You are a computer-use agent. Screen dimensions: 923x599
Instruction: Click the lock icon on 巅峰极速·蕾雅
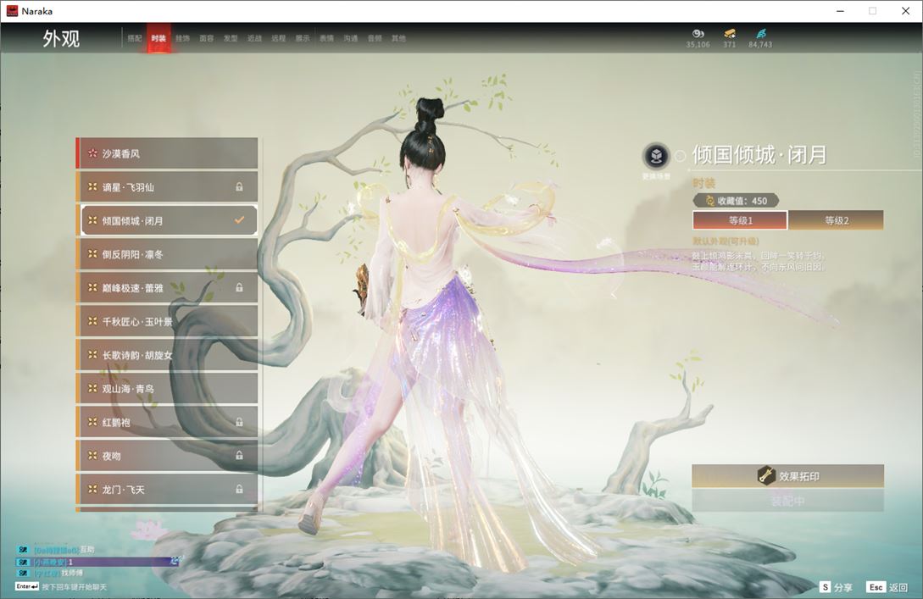tap(239, 288)
